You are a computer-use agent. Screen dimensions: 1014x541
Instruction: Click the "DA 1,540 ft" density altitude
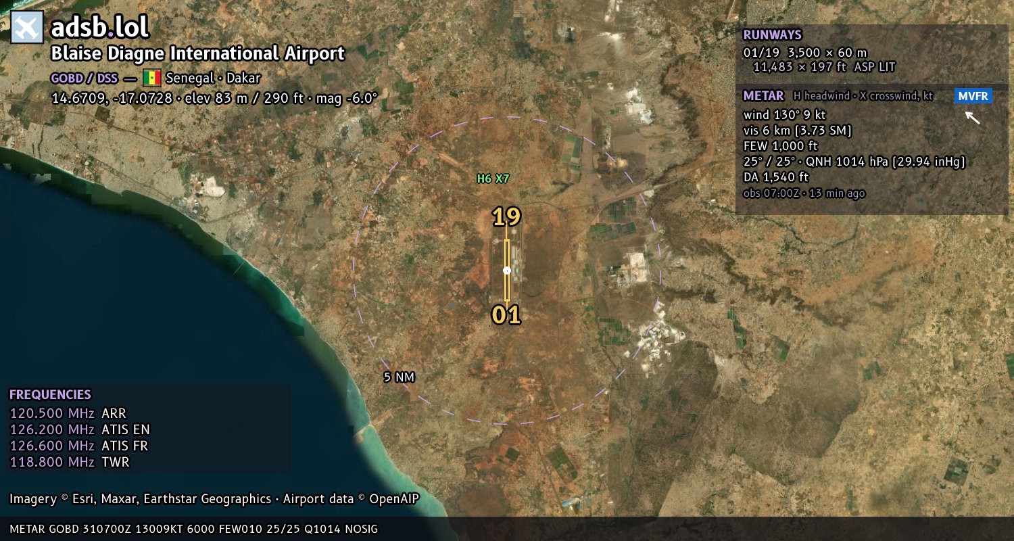tap(776, 177)
